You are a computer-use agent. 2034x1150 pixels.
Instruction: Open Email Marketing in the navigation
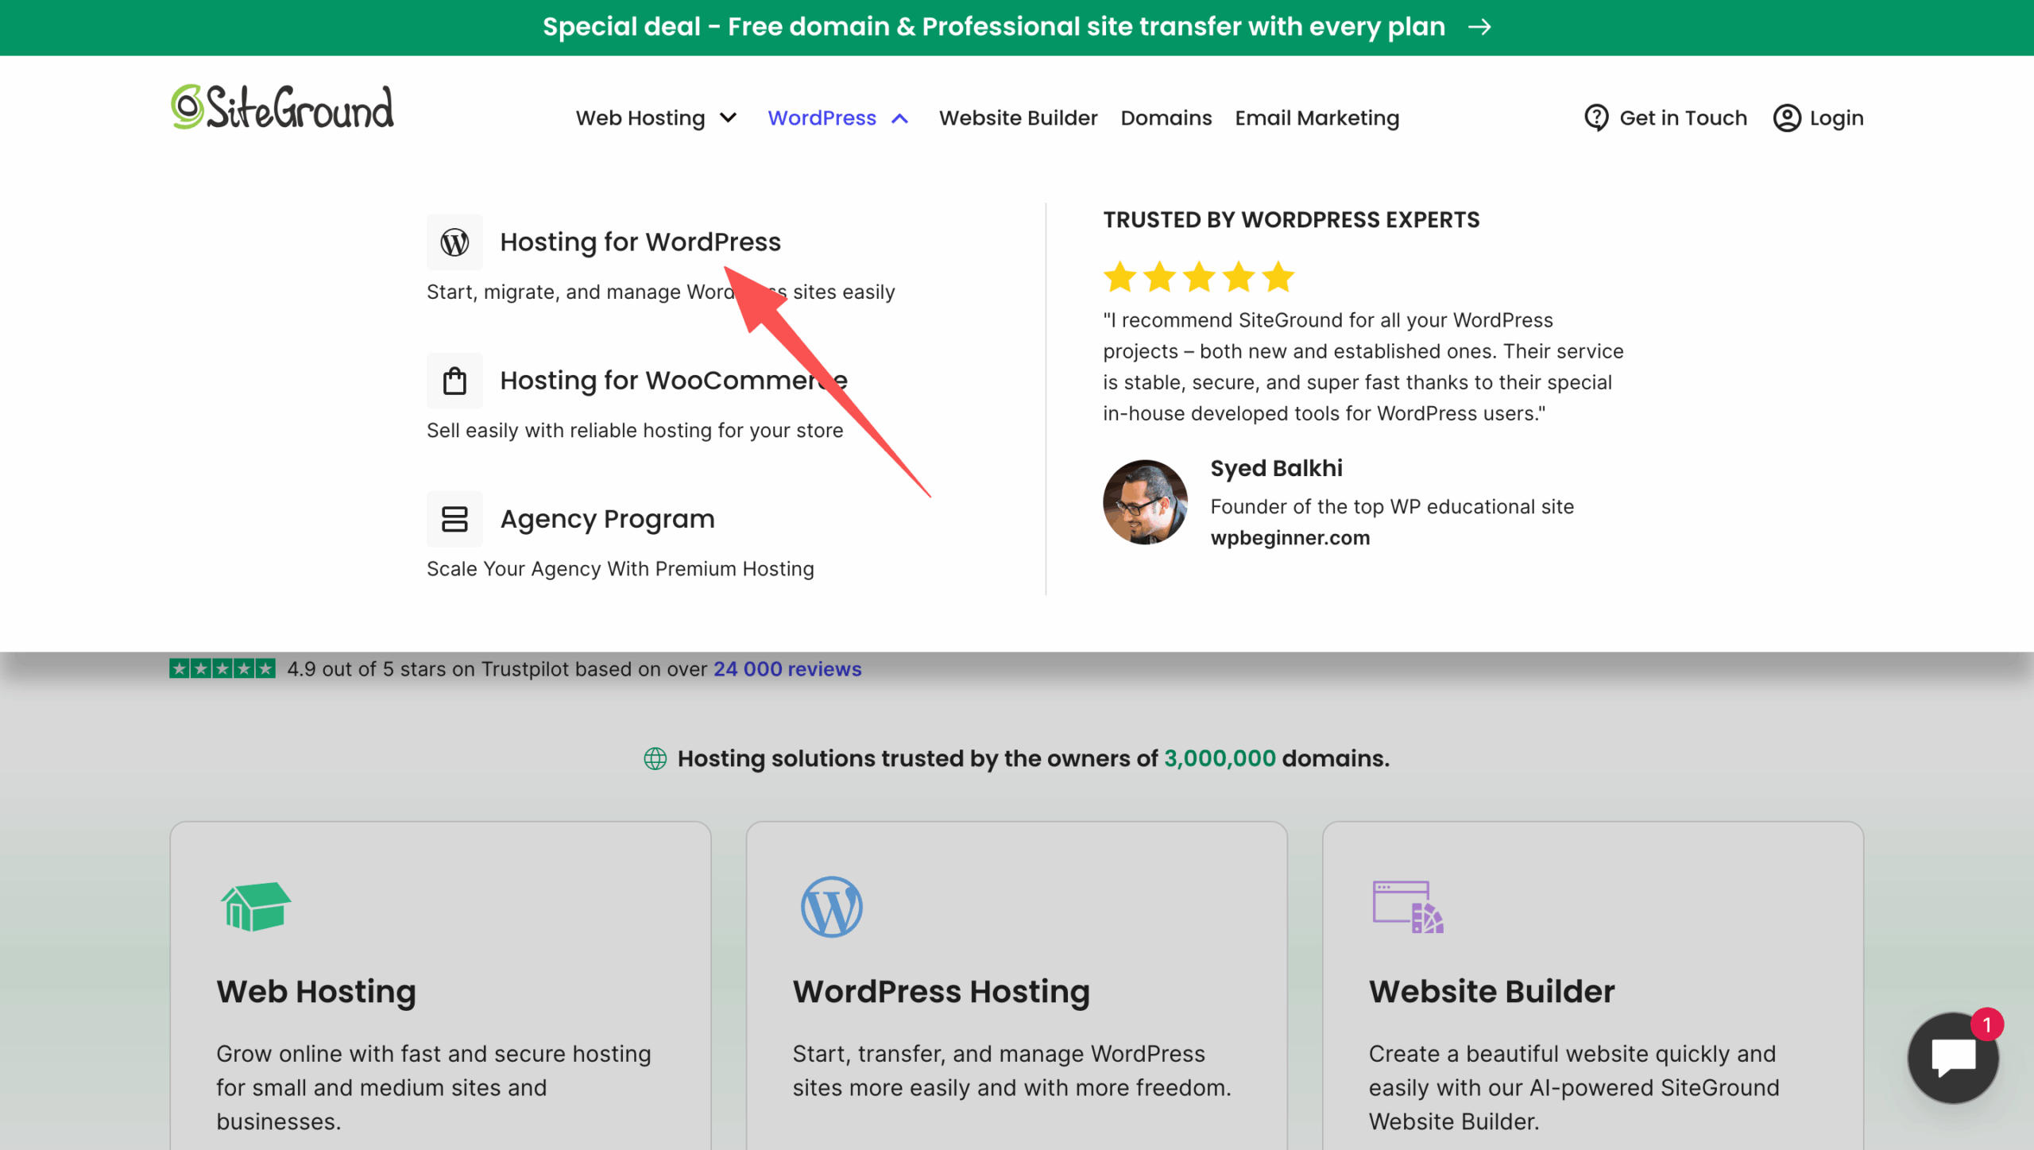pyautogui.click(x=1317, y=118)
